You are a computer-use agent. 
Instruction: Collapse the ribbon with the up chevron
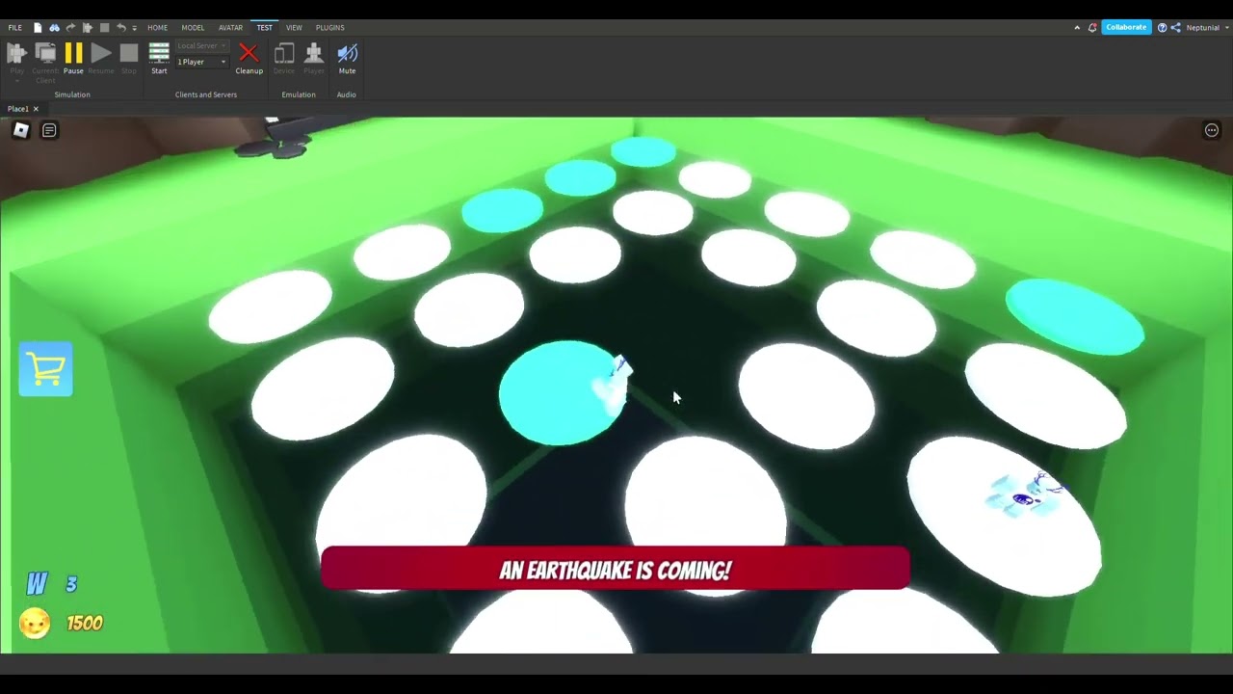click(x=1077, y=28)
